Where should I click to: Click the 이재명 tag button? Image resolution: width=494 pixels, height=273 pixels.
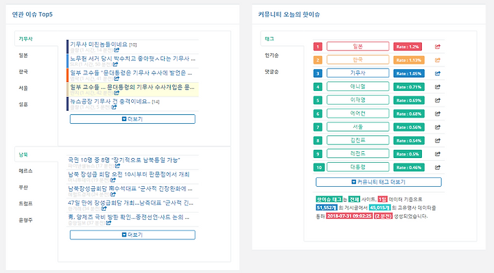click(x=358, y=100)
